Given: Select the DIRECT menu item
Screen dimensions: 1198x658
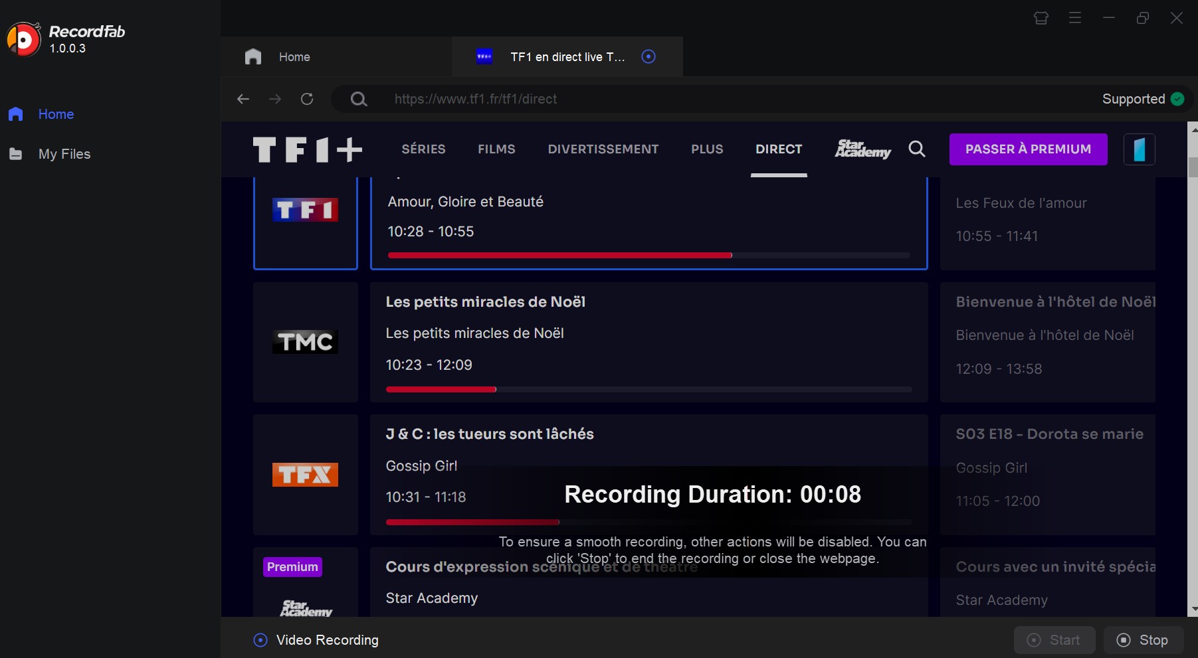Looking at the screenshot, I should click(x=779, y=149).
